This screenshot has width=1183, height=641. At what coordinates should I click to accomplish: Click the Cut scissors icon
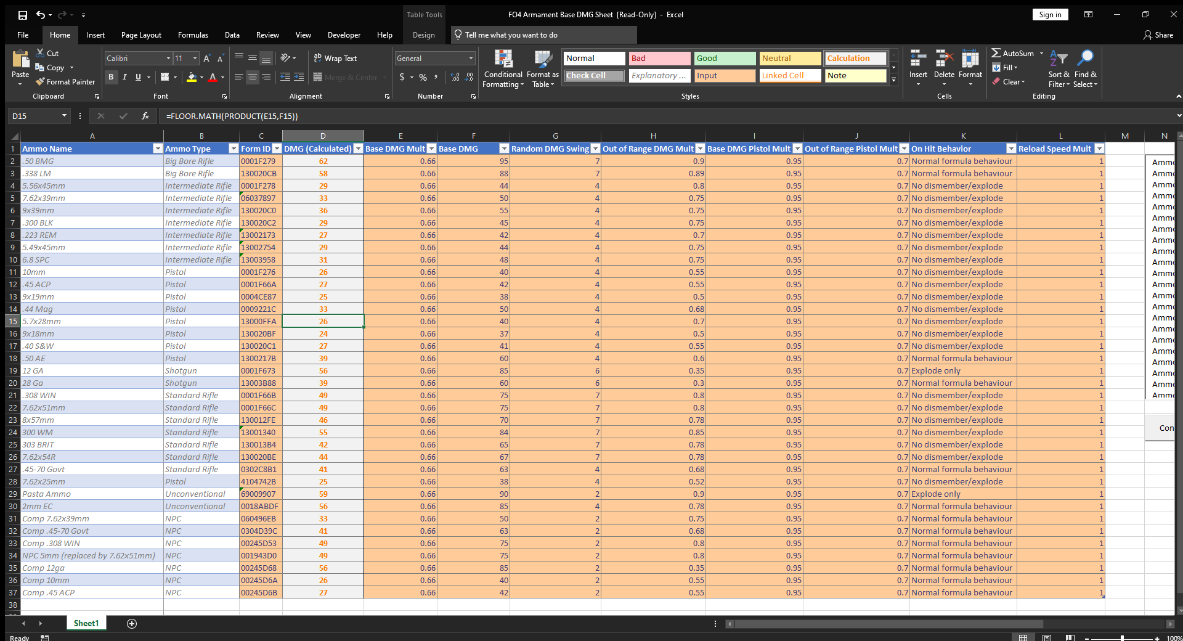tap(40, 53)
